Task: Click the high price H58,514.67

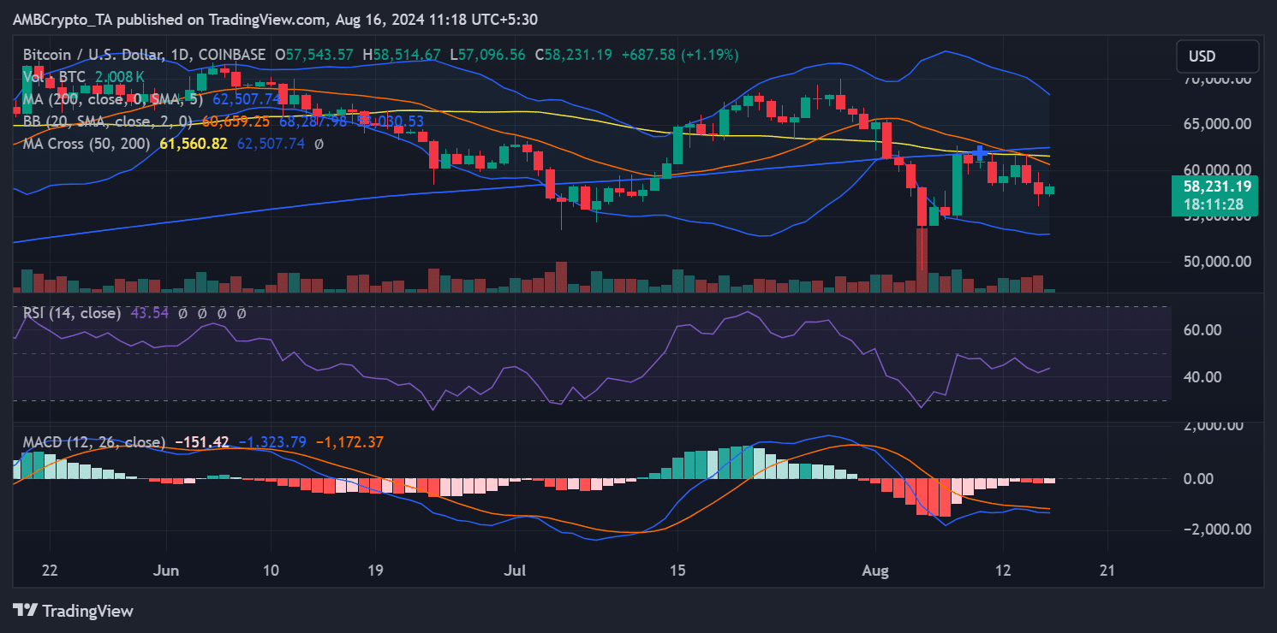Action: pyautogui.click(x=402, y=55)
